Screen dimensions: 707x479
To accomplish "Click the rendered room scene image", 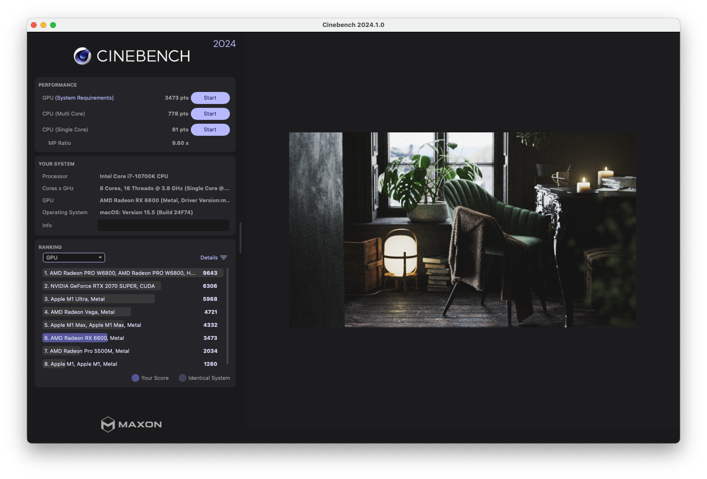I will pyautogui.click(x=462, y=230).
